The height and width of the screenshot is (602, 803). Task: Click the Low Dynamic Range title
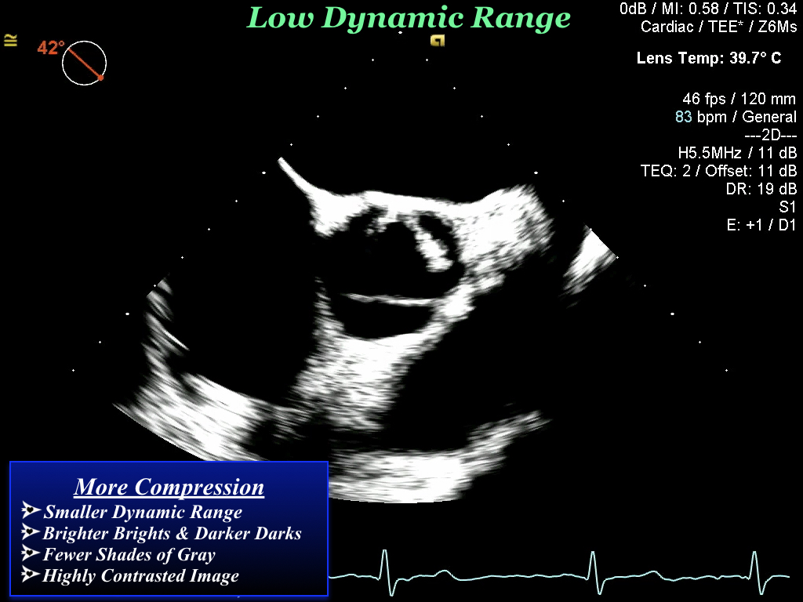[409, 17]
